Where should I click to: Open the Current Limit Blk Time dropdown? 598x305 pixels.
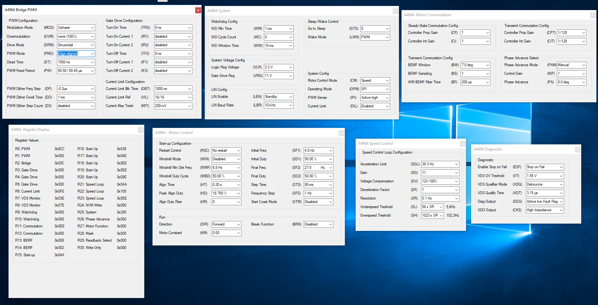pos(173,89)
